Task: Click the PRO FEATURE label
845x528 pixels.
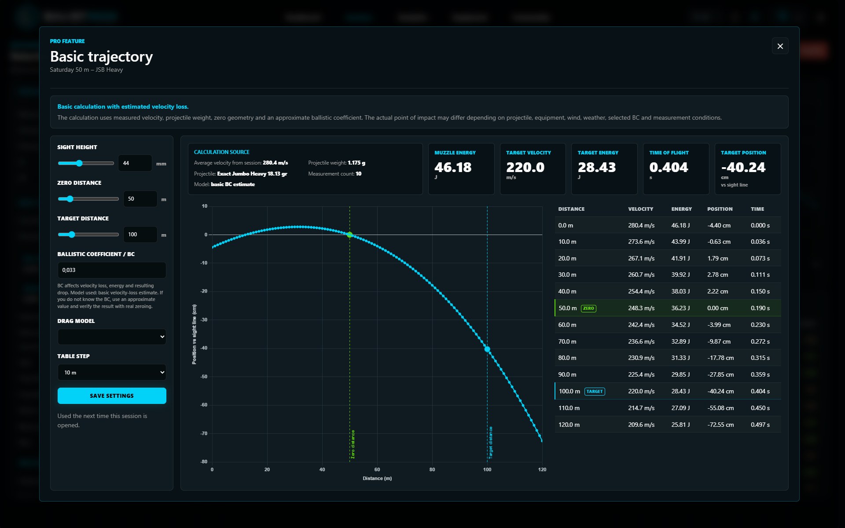Action: (x=67, y=41)
